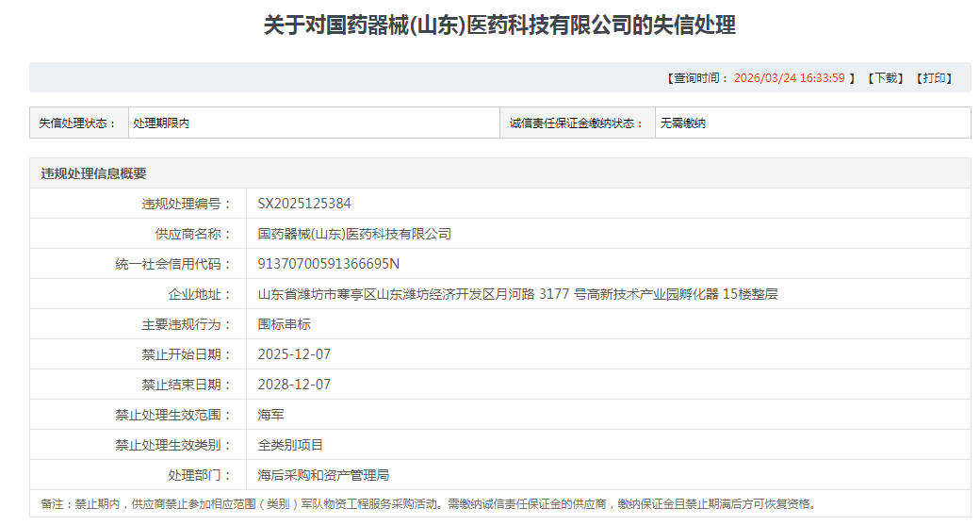Click the 备注 remark line at bottom
This screenshot has height=525, width=980.
coord(429,503)
